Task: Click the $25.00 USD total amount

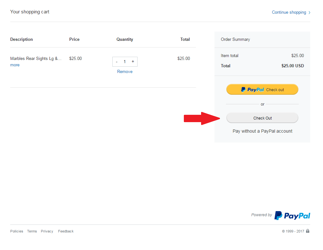Action: 292,66
